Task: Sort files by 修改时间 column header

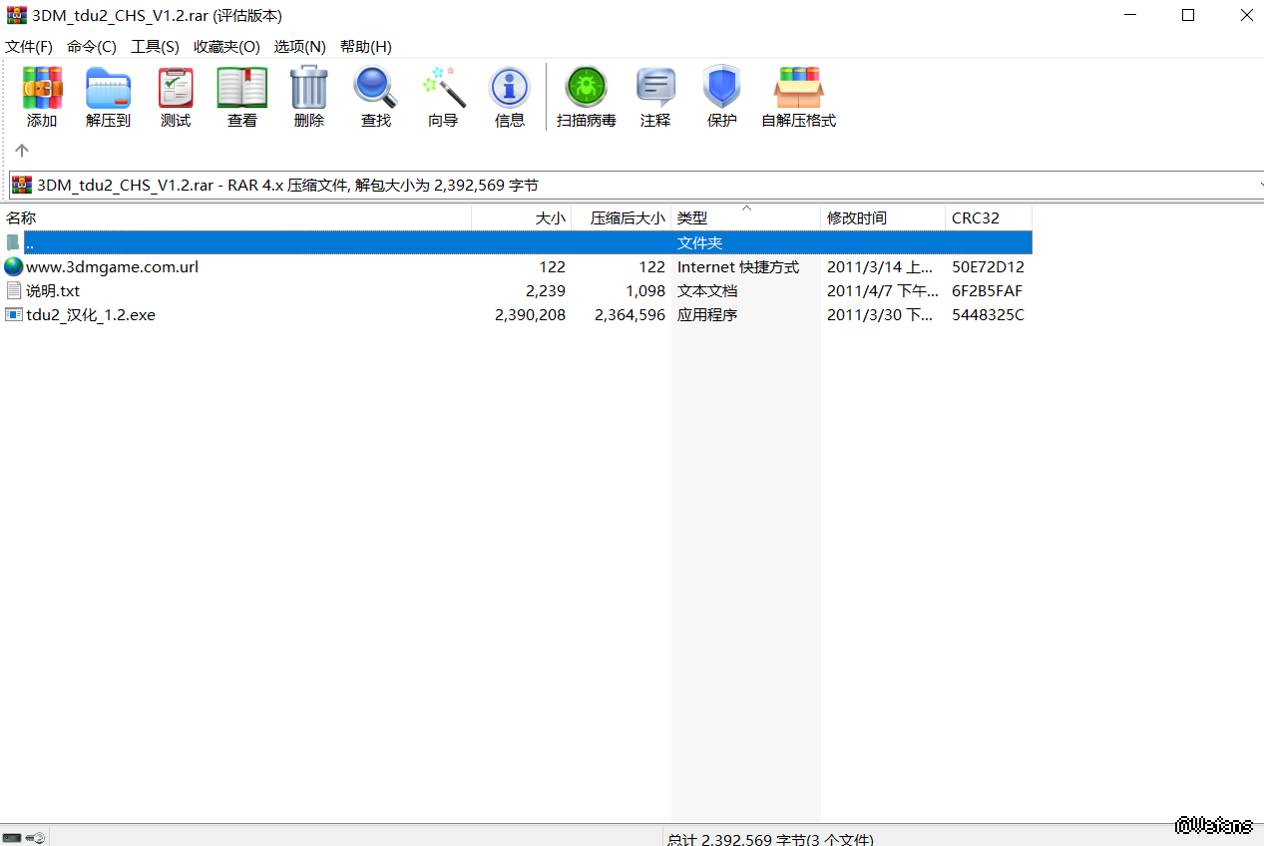Action: [x=856, y=217]
